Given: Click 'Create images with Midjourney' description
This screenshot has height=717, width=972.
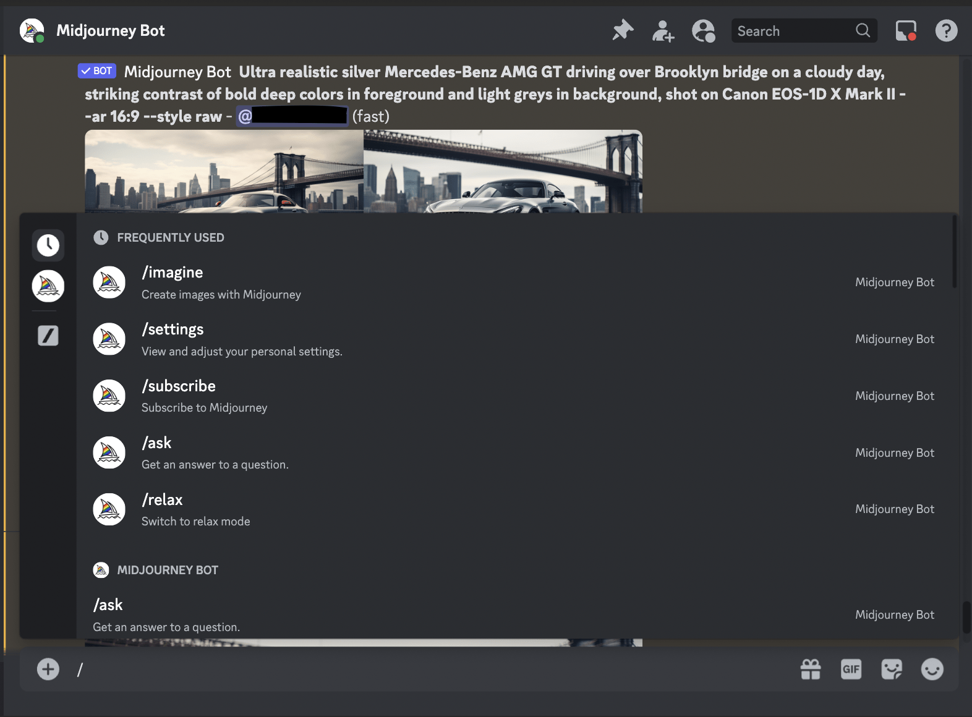Looking at the screenshot, I should [x=221, y=295].
